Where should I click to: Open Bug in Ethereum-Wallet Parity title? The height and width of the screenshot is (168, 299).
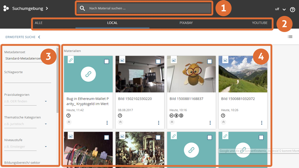click(88, 101)
